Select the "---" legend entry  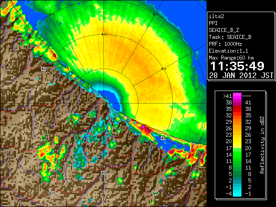[247, 96]
